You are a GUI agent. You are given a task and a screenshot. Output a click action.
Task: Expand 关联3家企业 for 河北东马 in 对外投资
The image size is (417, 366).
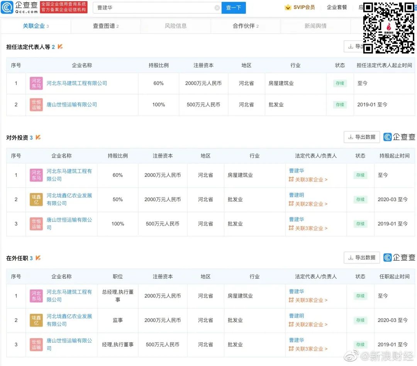(308, 180)
